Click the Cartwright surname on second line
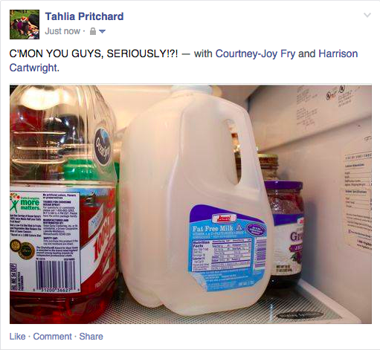 click(33, 68)
